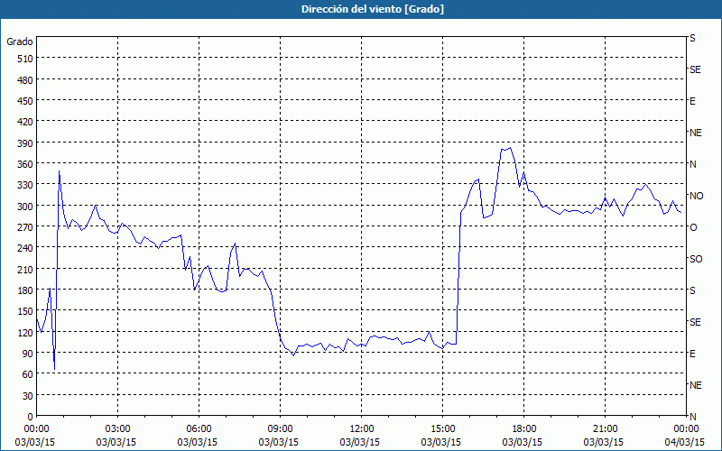
Task: Click the 00:00 label above 04/03/15
Action: click(x=686, y=429)
